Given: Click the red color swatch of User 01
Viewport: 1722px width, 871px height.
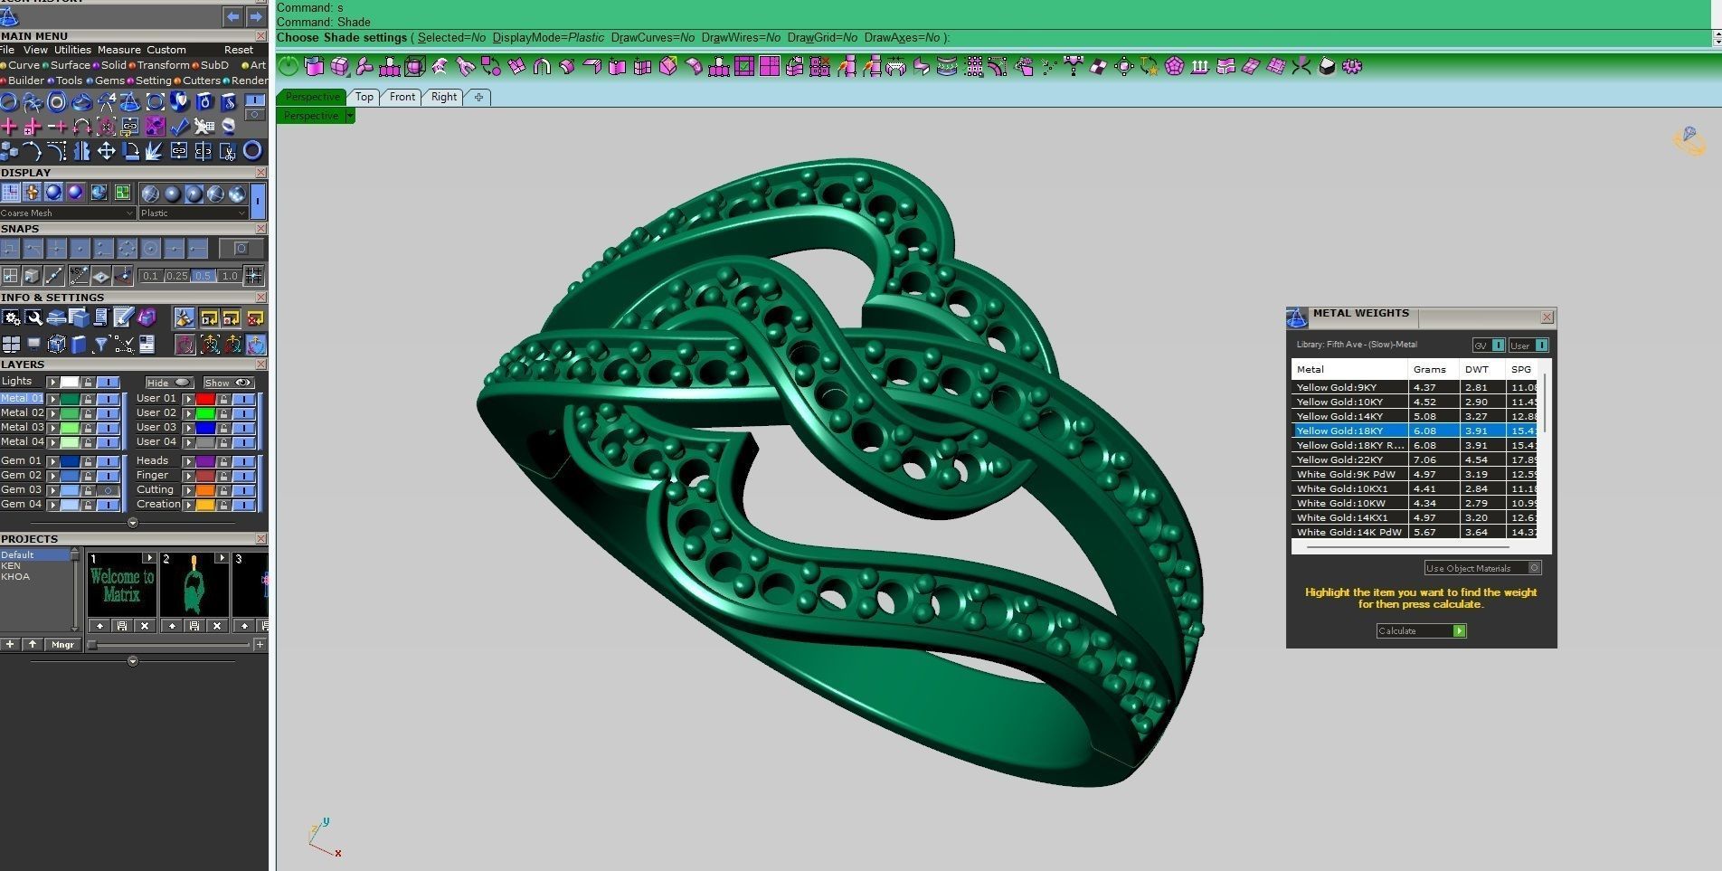Looking at the screenshot, I should click(205, 398).
